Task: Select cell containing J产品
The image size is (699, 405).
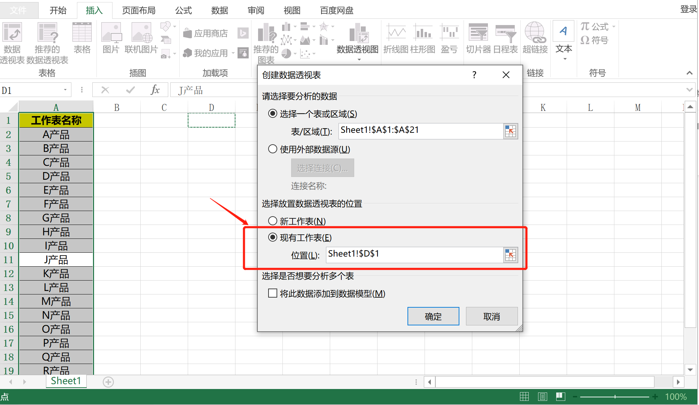Action: click(x=56, y=260)
